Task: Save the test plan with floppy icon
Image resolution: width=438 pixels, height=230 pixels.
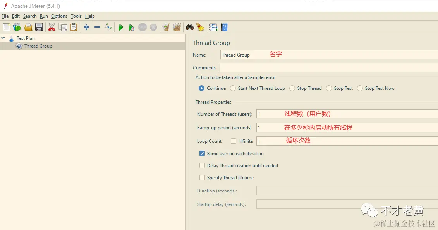Action: click(x=39, y=27)
